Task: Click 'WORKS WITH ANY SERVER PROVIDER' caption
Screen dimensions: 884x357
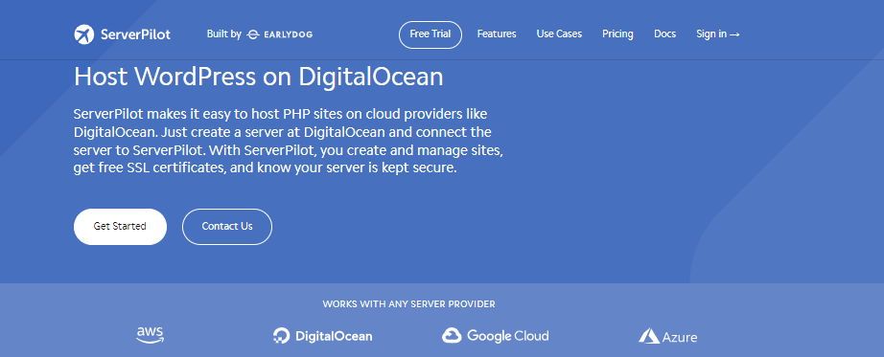Action: [408, 304]
